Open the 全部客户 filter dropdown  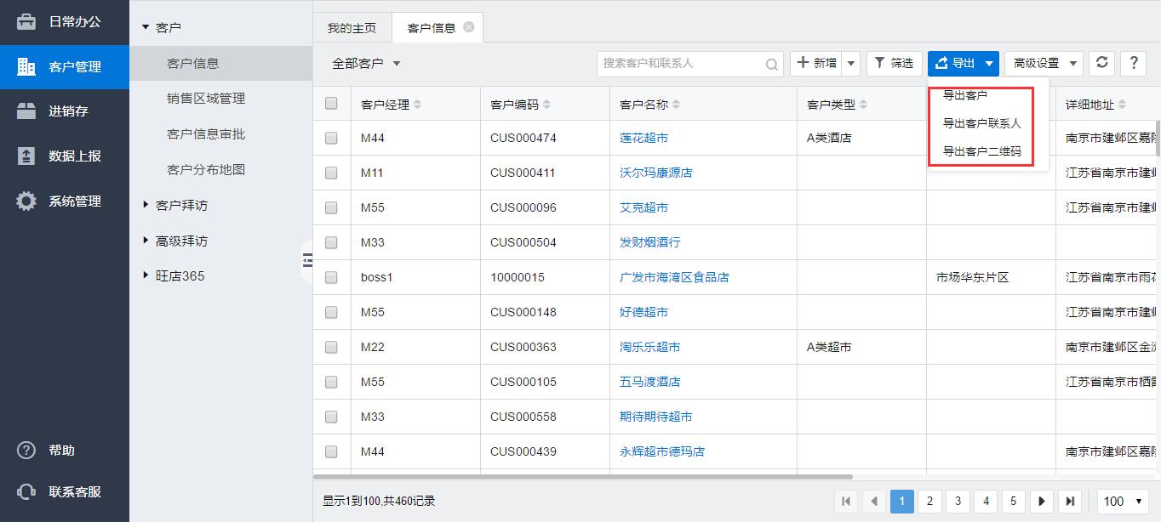tap(366, 64)
